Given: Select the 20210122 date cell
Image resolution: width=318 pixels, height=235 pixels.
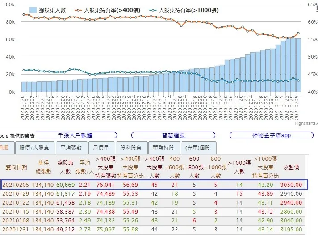Looking at the screenshot, I should 16,203.
